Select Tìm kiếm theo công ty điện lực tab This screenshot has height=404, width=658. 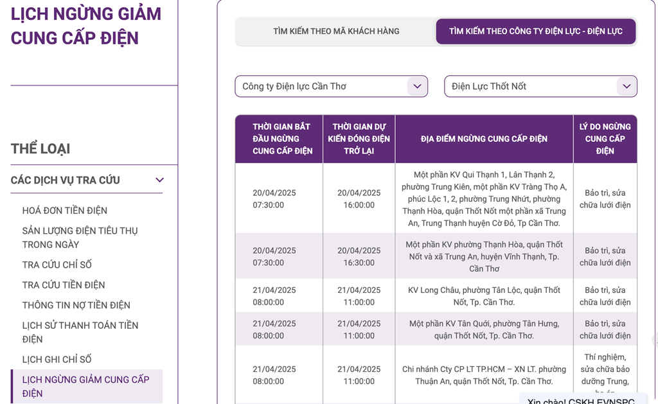pyautogui.click(x=535, y=31)
